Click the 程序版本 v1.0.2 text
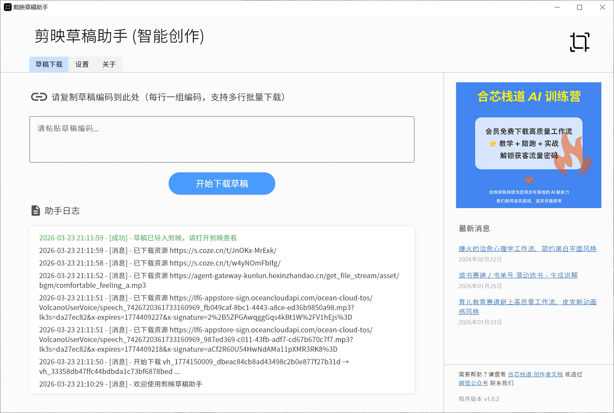This screenshot has width=614, height=413. (x=479, y=399)
